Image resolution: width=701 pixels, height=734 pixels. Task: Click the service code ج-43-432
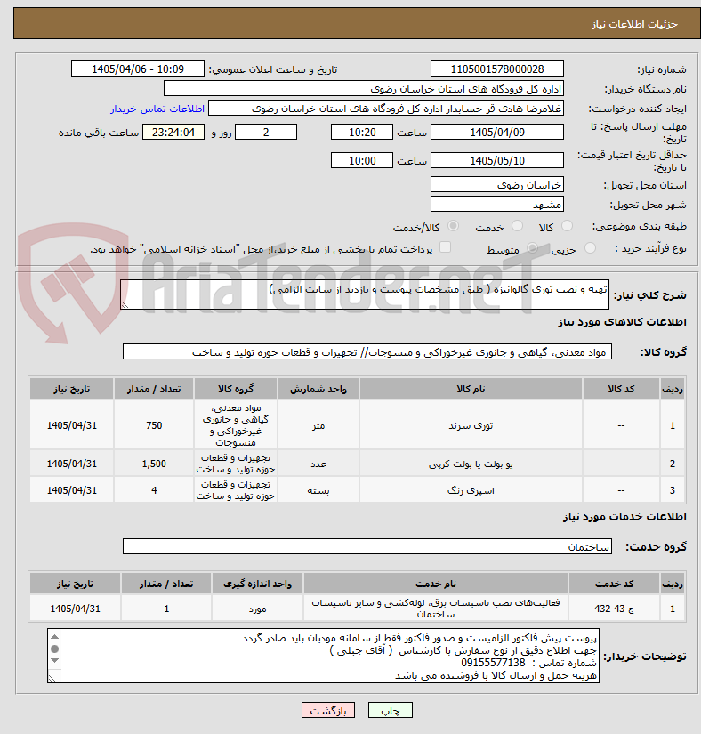pos(614,609)
